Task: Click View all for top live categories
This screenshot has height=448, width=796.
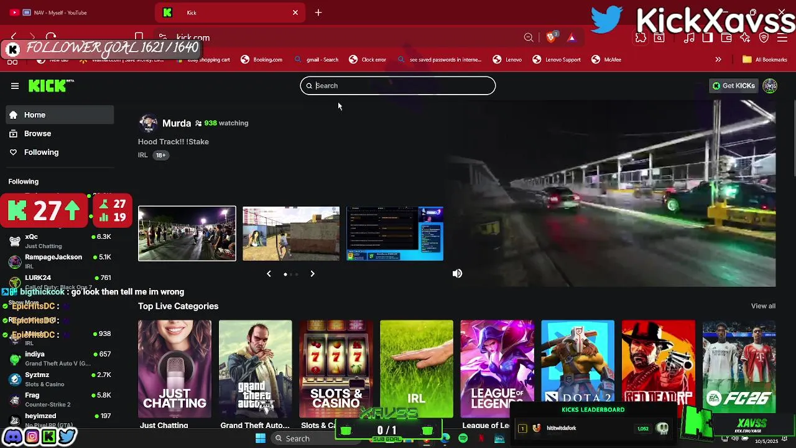Action: [x=763, y=306]
